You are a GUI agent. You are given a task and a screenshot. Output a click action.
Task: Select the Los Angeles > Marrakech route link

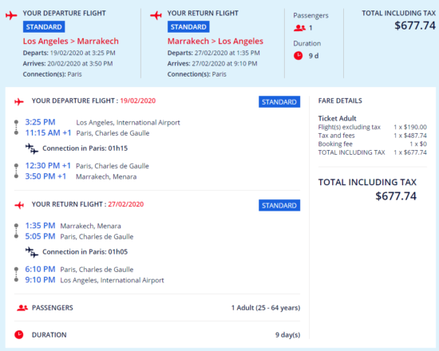[71, 41]
